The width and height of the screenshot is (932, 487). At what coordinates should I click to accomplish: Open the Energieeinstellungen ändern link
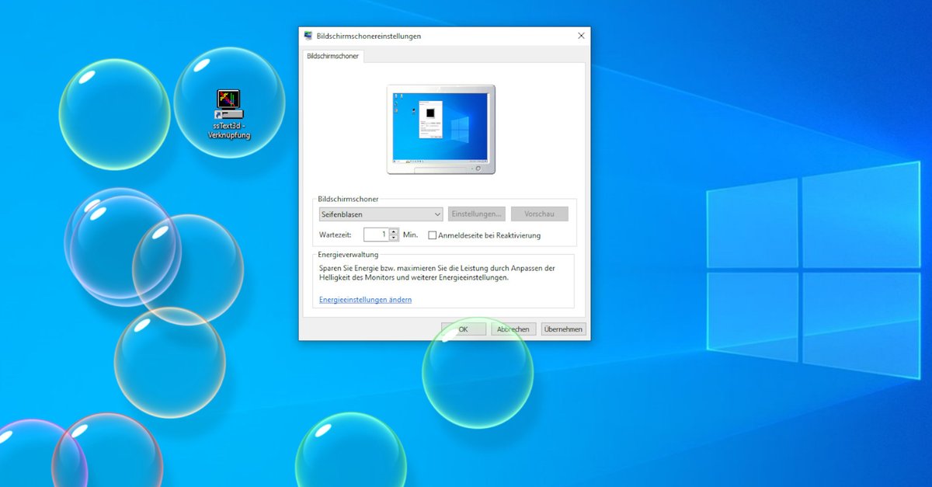click(x=364, y=299)
